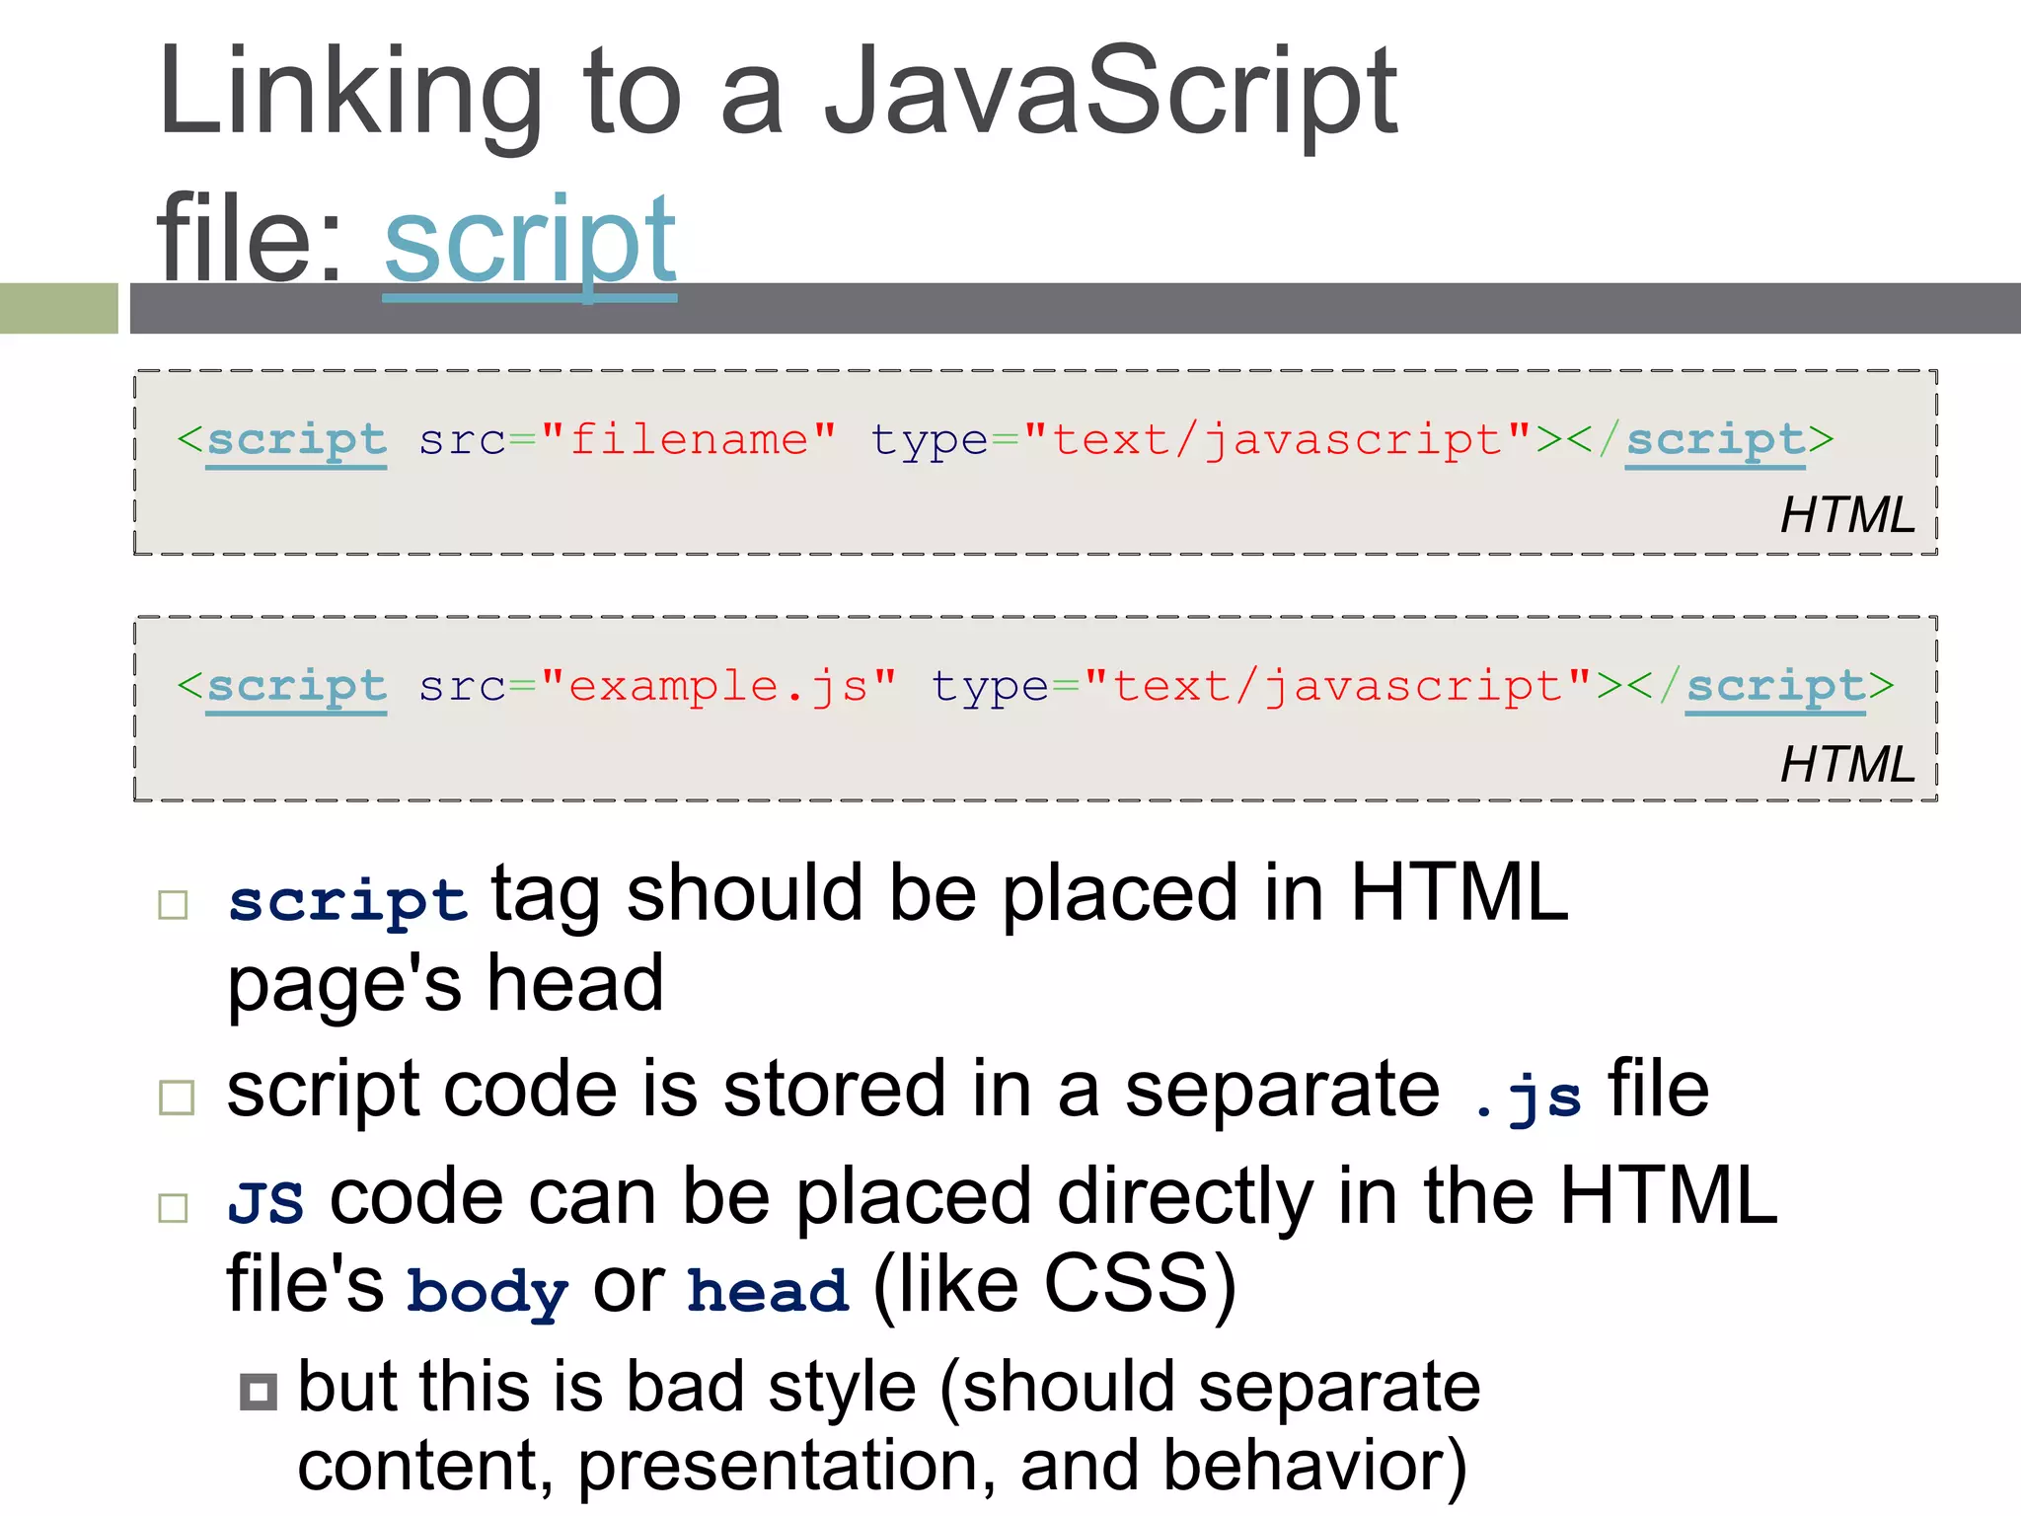The width and height of the screenshot is (2021, 1516).
Task: Click the bullet beside 'script code is stored'
Action: 177,1098
